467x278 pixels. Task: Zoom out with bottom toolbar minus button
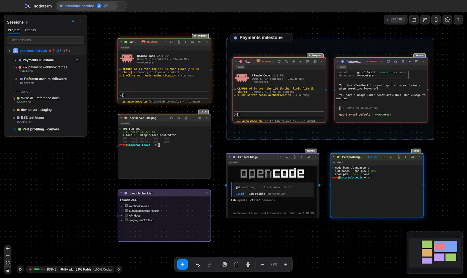pos(262,265)
